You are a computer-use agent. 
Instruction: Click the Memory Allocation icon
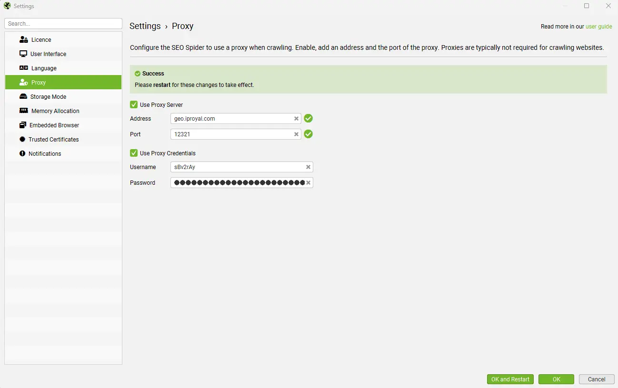pos(23,111)
